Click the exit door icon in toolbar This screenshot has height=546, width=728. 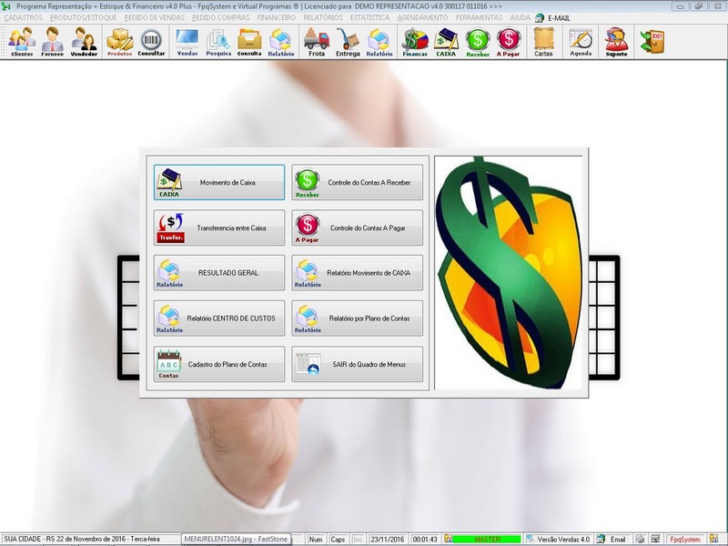(652, 42)
